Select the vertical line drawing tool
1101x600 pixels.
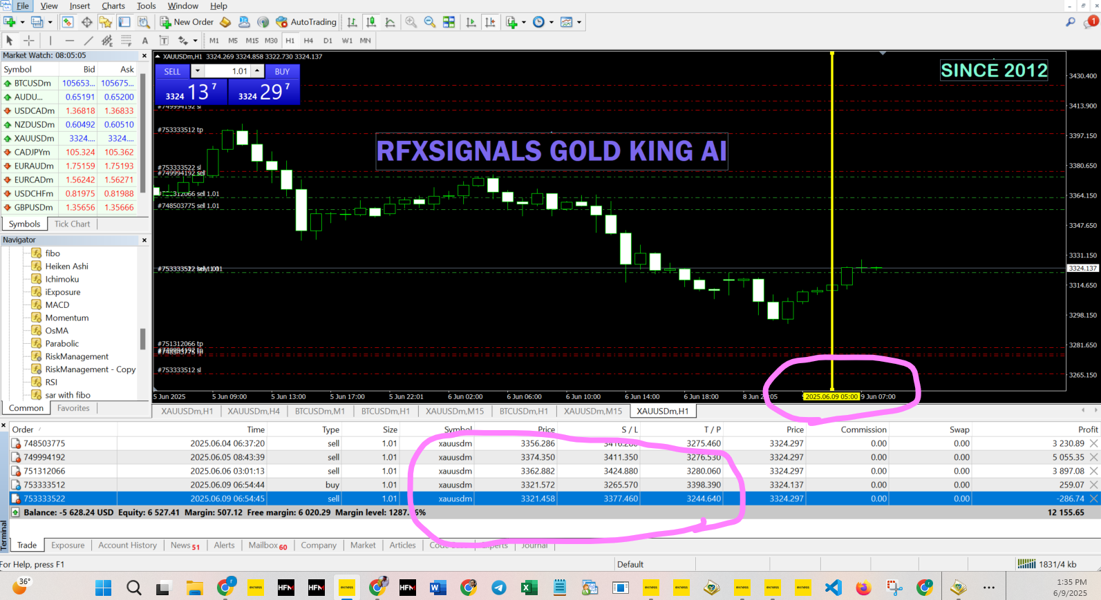tap(50, 41)
